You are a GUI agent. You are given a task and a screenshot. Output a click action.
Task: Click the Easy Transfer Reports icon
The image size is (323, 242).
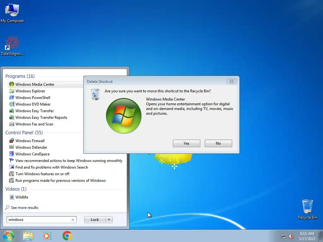pos(12,117)
